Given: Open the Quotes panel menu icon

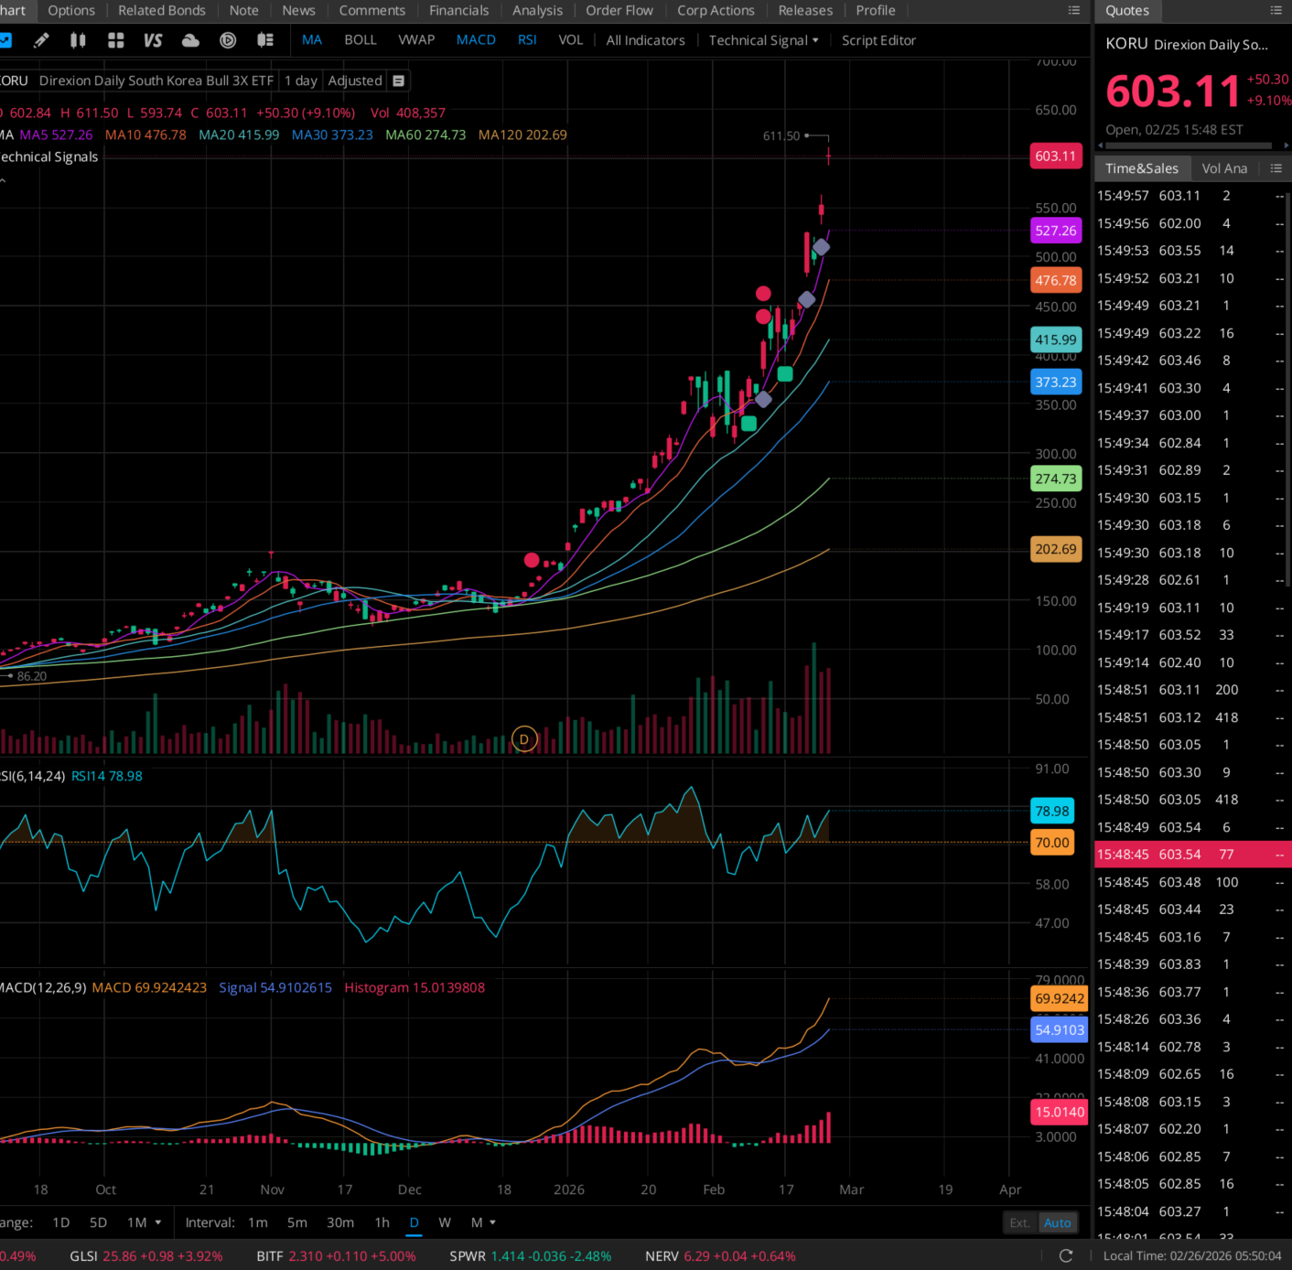Looking at the screenshot, I should [1276, 10].
